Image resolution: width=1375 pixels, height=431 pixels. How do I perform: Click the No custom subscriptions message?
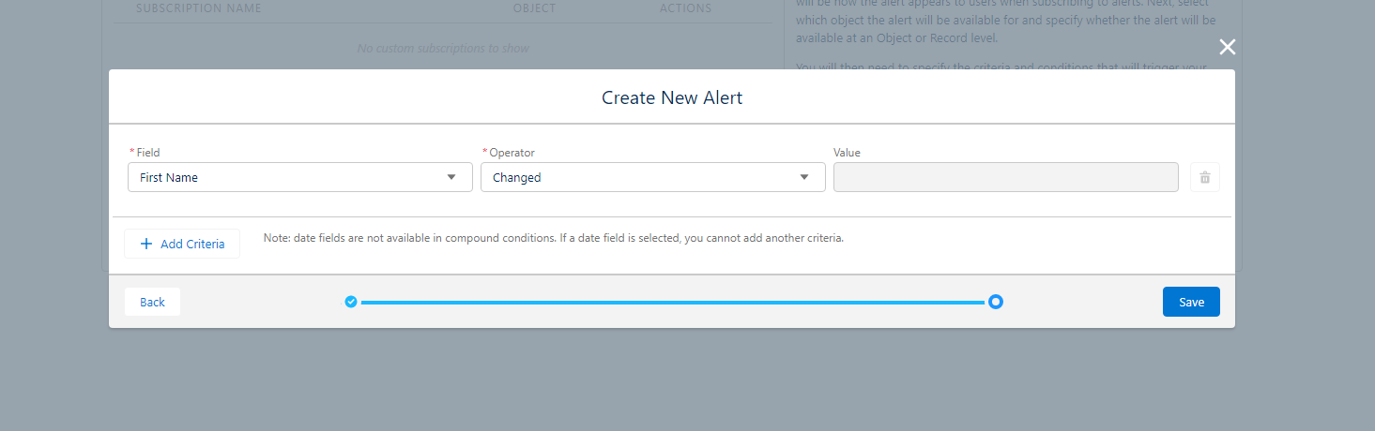pos(443,48)
